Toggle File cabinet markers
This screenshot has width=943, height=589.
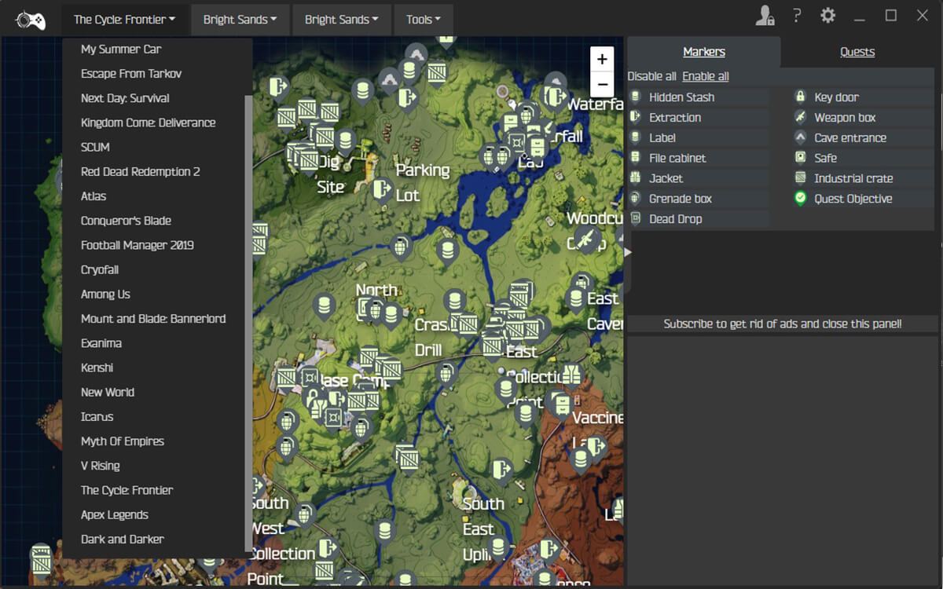pos(699,159)
